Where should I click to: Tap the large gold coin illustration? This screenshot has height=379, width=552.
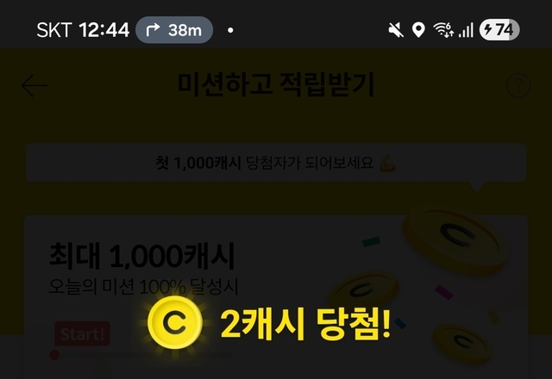tap(456, 239)
